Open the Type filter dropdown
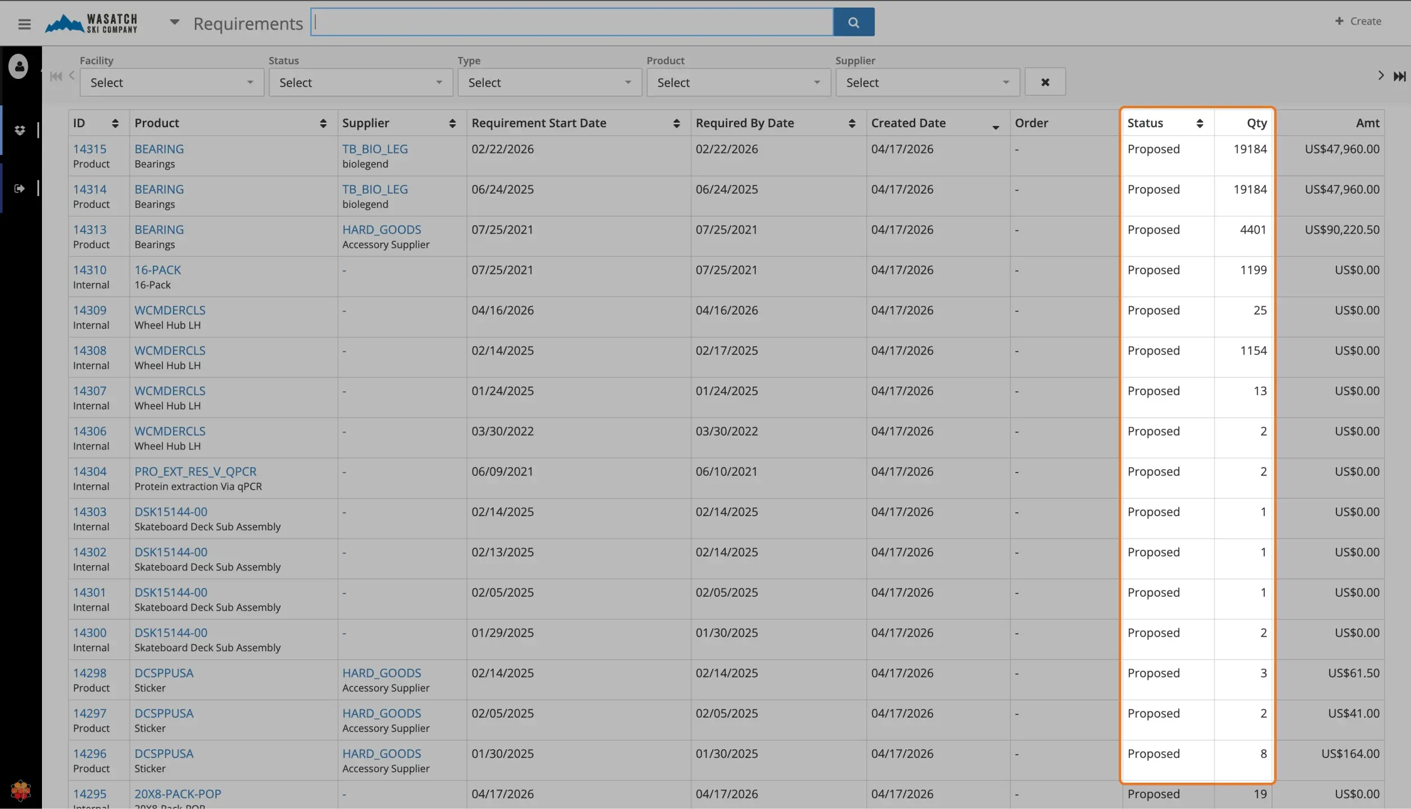 (550, 82)
